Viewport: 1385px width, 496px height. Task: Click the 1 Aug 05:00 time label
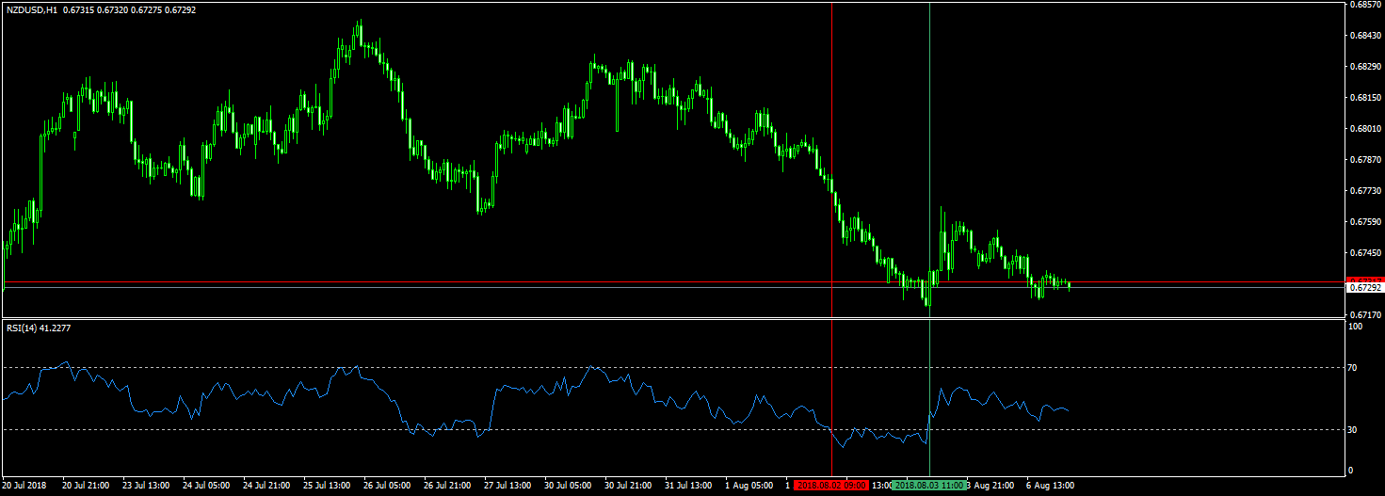click(x=749, y=486)
